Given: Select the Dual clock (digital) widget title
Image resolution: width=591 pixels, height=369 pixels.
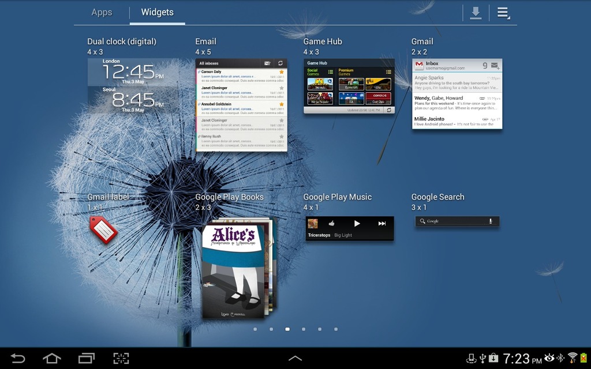Looking at the screenshot, I should [122, 42].
